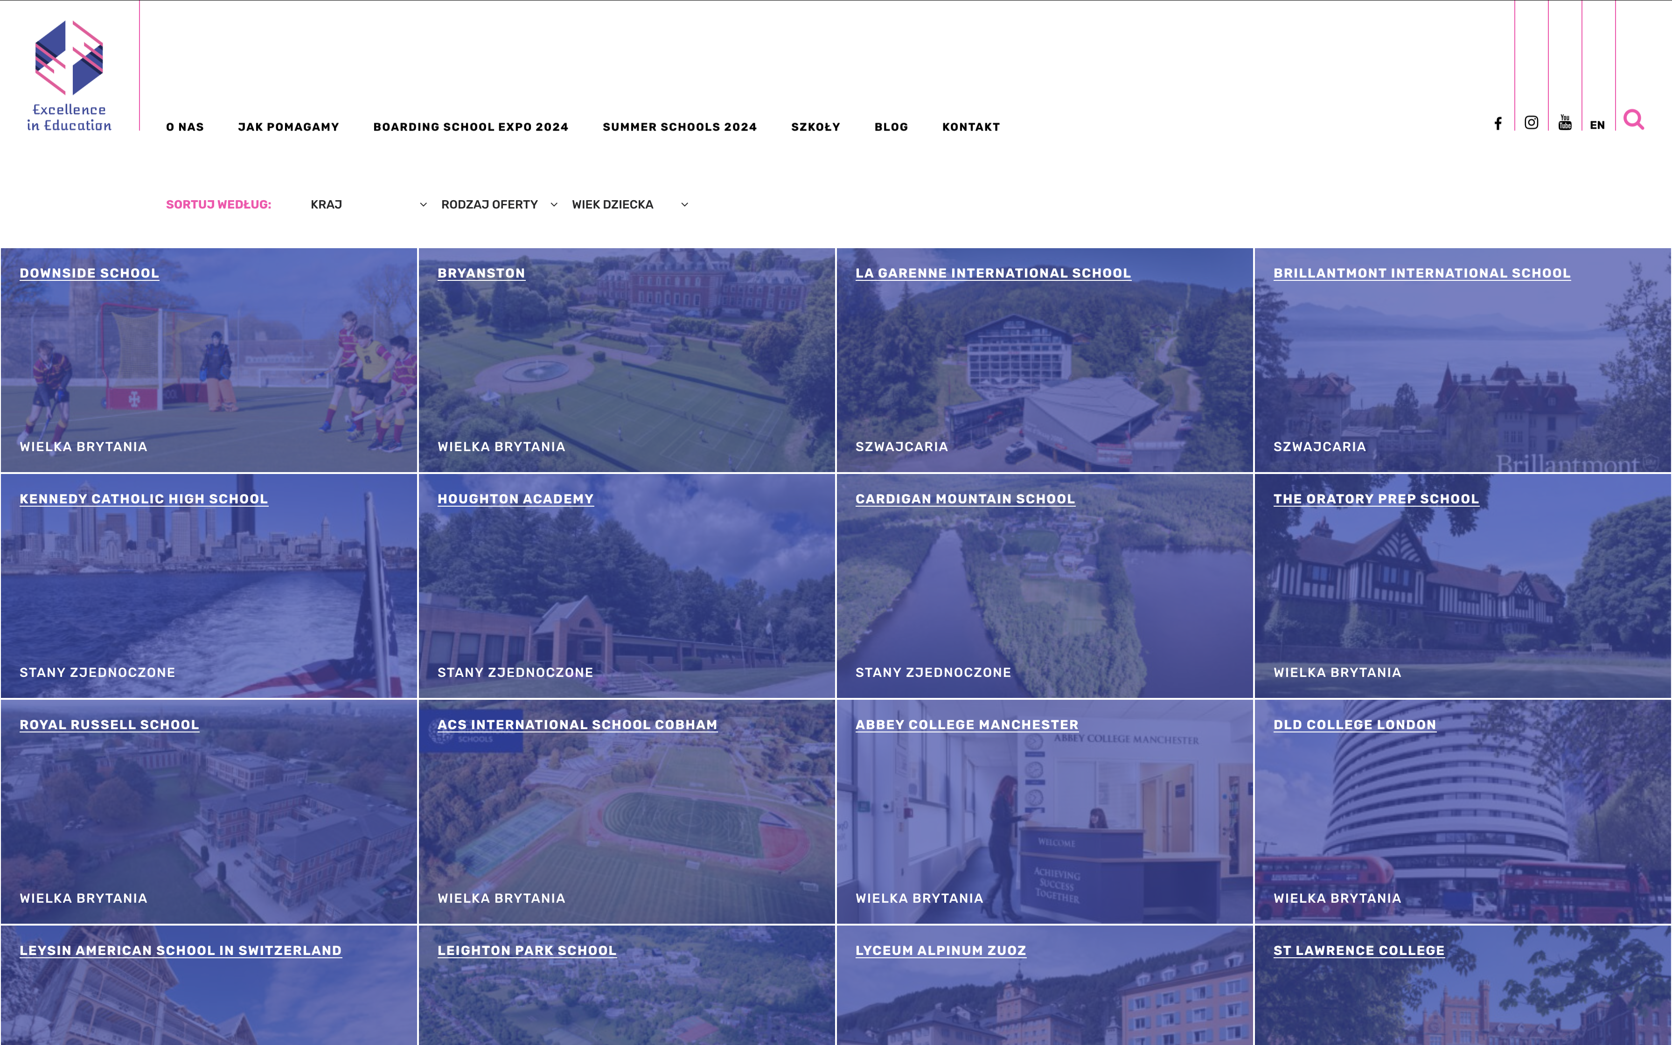This screenshot has height=1045, width=1672.
Task: Open the Lyceum Alpinum Zuoz link
Action: 940,951
